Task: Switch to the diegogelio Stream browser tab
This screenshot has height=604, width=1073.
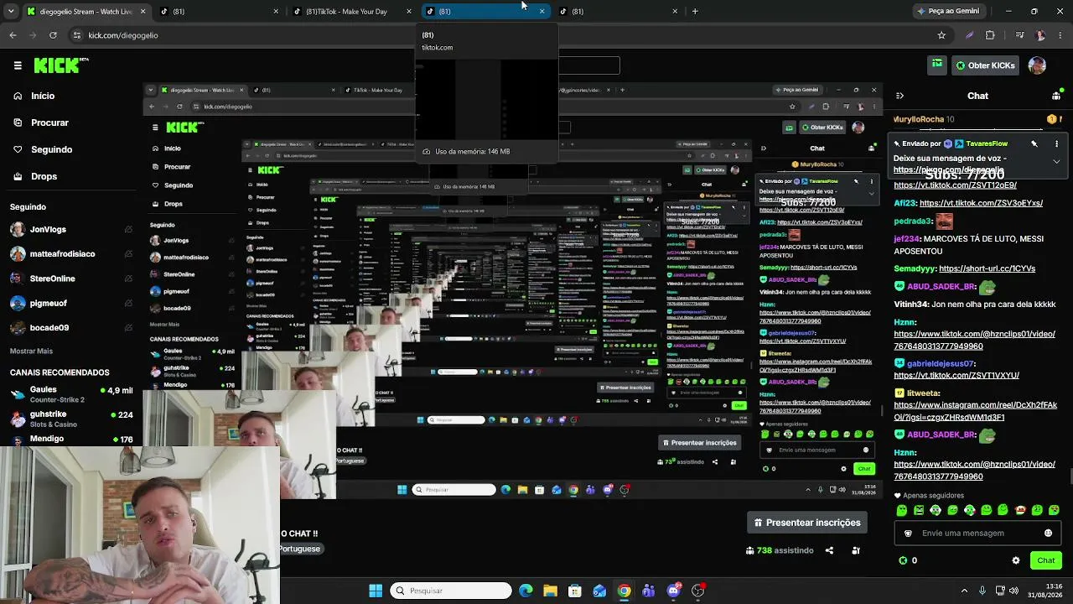Action: (86, 12)
